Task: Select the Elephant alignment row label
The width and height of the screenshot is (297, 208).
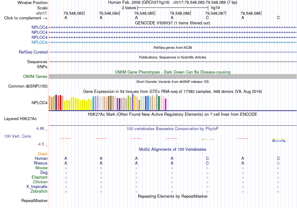Action: (39, 177)
